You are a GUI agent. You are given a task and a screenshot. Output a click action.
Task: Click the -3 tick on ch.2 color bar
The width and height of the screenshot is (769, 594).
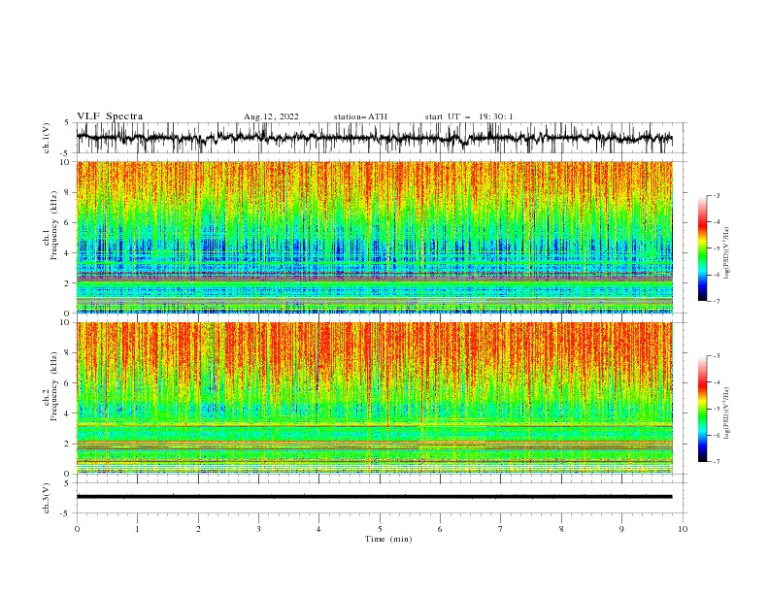[x=716, y=356]
